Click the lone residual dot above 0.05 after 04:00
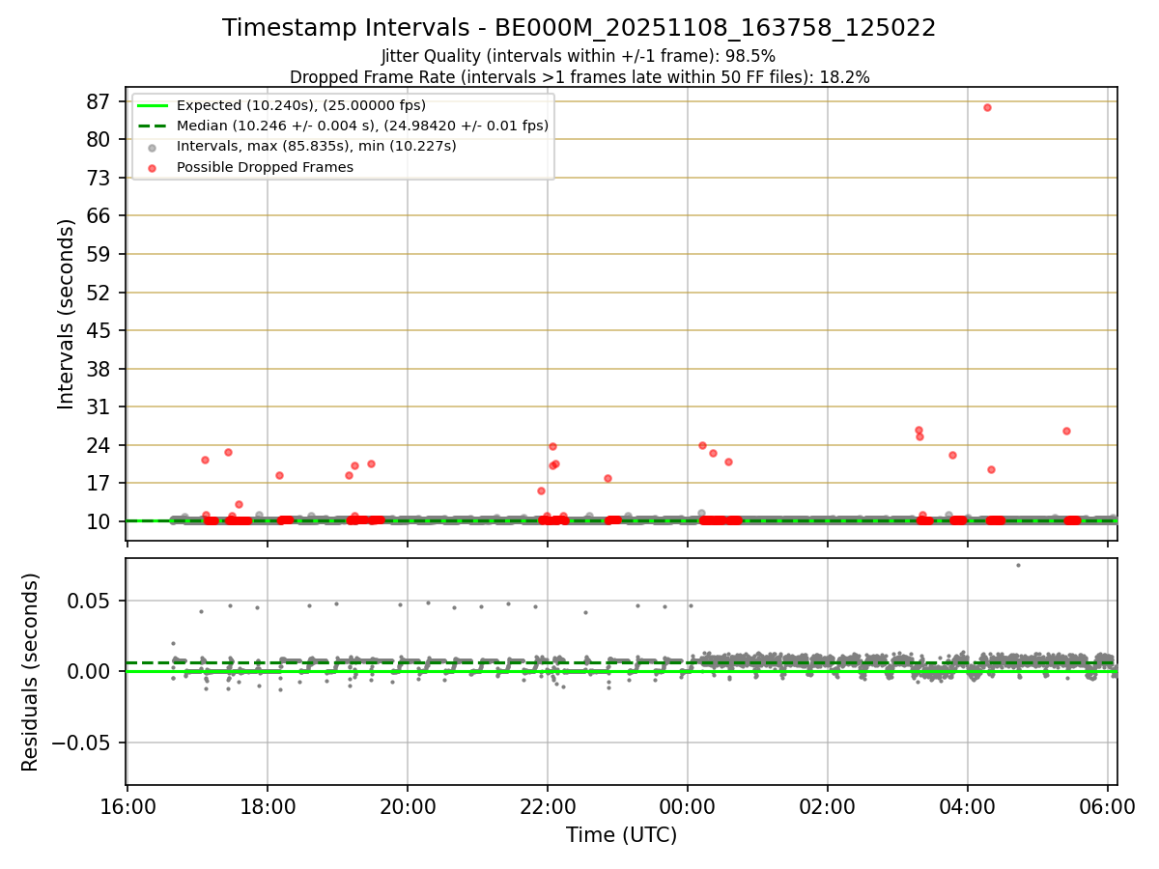 pos(1018,565)
